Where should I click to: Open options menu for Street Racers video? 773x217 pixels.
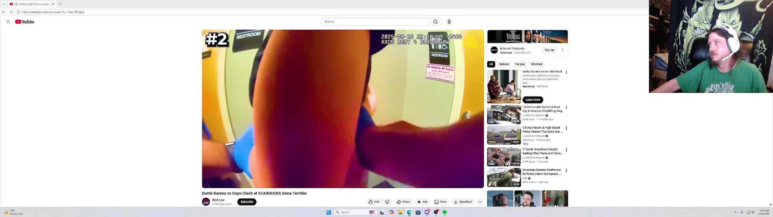pyautogui.click(x=566, y=128)
